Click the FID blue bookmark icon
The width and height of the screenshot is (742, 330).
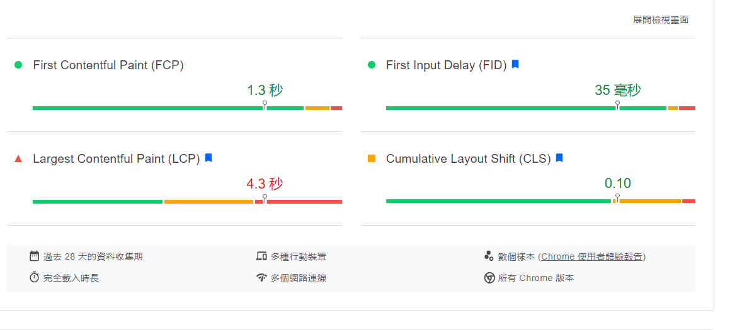pyautogui.click(x=515, y=65)
